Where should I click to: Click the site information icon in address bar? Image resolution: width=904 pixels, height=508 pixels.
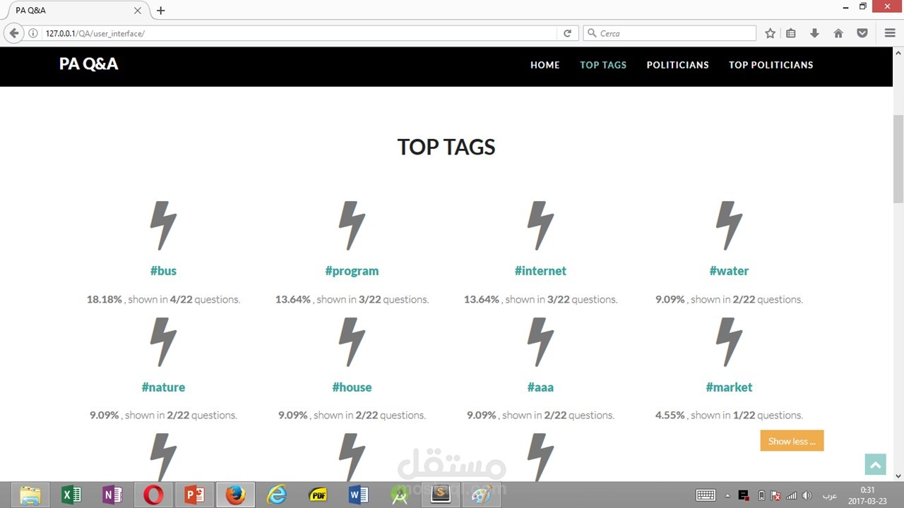pos(33,33)
